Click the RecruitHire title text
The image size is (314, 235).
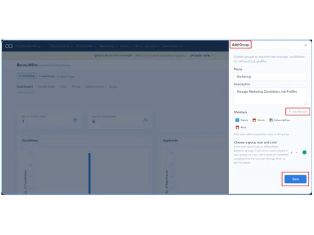click(x=27, y=65)
